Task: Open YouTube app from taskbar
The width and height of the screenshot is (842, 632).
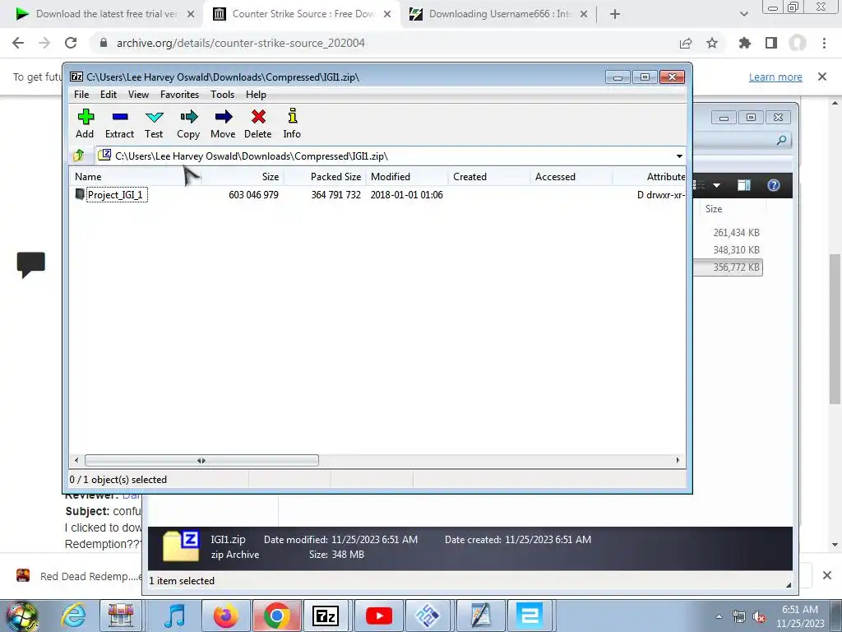Action: 378,616
